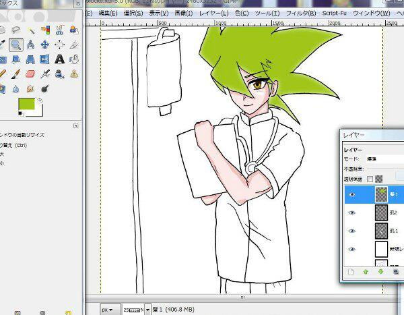
Task: Duplicate the selected layer
Action: coord(396,272)
